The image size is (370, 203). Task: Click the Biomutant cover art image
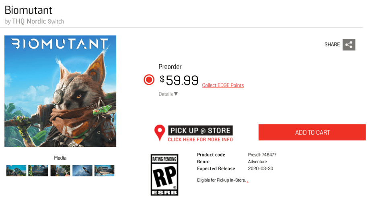tap(60, 91)
